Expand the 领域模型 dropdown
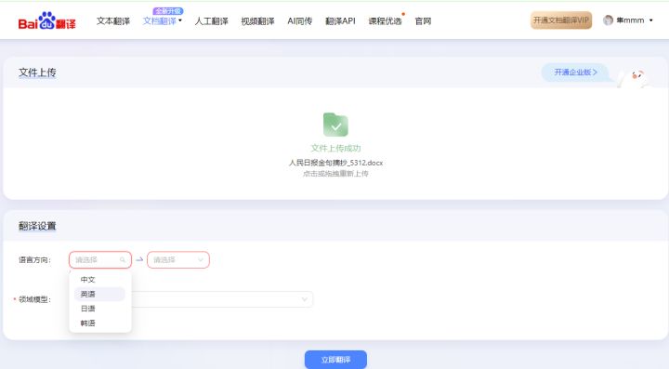The image size is (669, 369). (222, 299)
